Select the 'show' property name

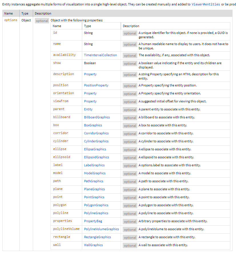click(57, 63)
